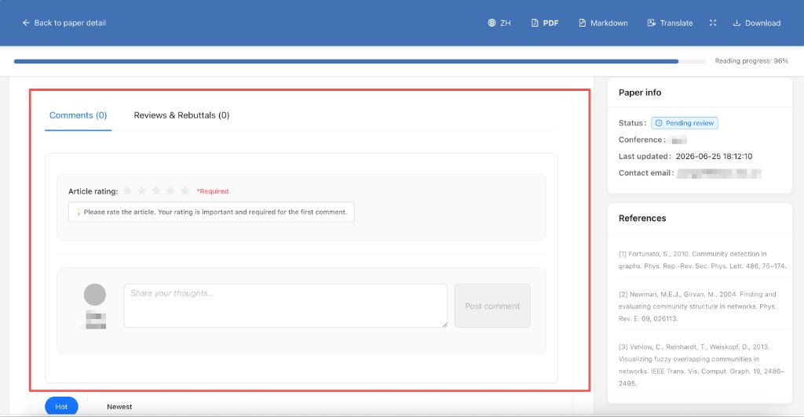This screenshot has width=804, height=417.
Task: Open the Reviews & Rebuttals (0) tab
Action: [x=181, y=116]
